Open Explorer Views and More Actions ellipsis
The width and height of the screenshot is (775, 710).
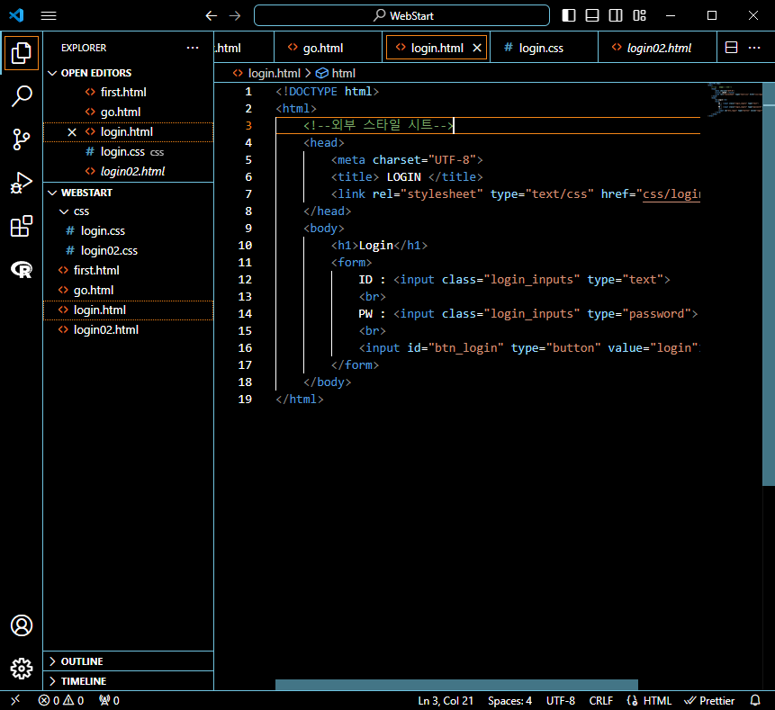(x=193, y=48)
